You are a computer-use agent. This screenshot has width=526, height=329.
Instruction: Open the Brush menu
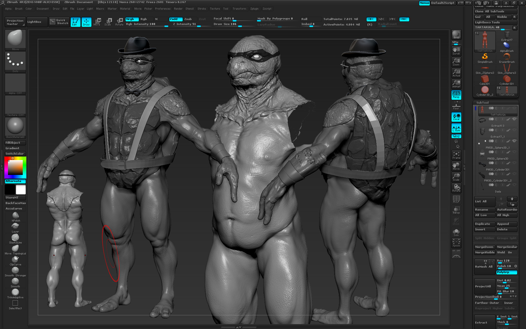19,9
